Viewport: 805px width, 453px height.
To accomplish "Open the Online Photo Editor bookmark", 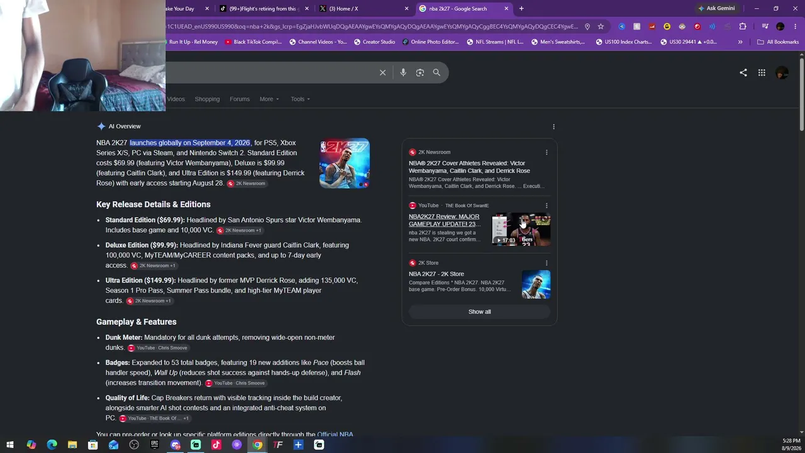I will click(x=430, y=42).
